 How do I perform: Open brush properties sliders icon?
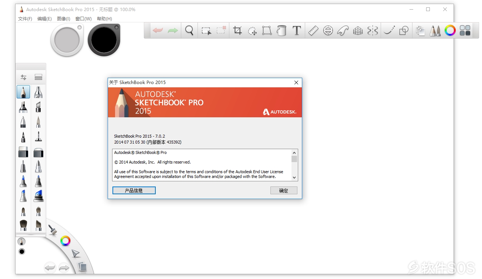(x=24, y=77)
